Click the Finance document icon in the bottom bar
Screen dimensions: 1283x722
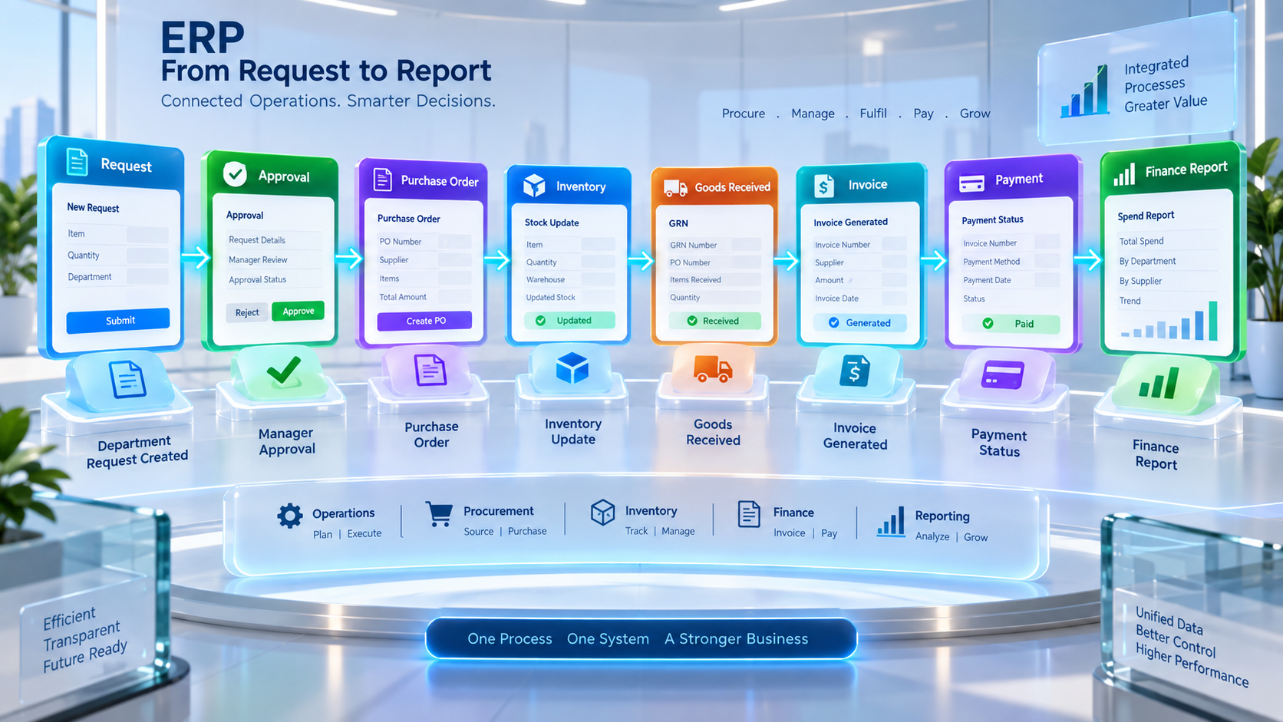coord(749,514)
